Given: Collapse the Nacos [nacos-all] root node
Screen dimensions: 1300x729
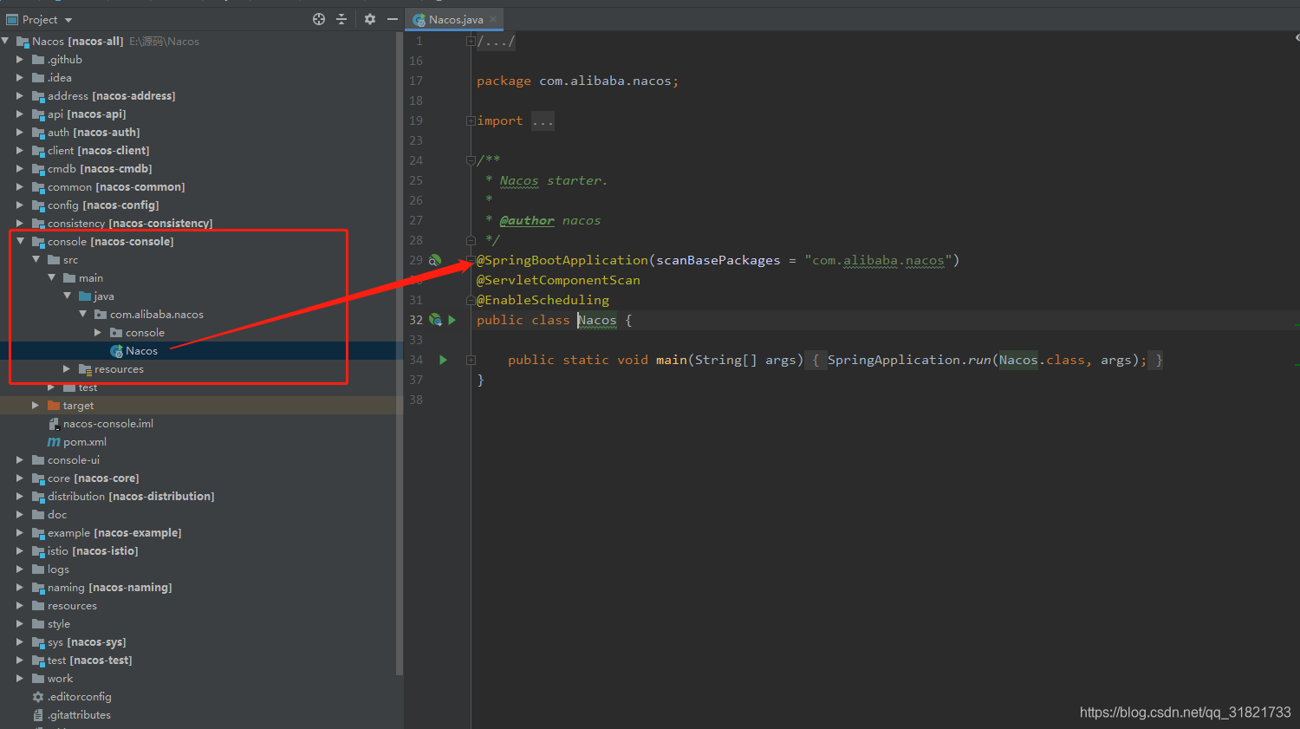Looking at the screenshot, I should [6, 41].
